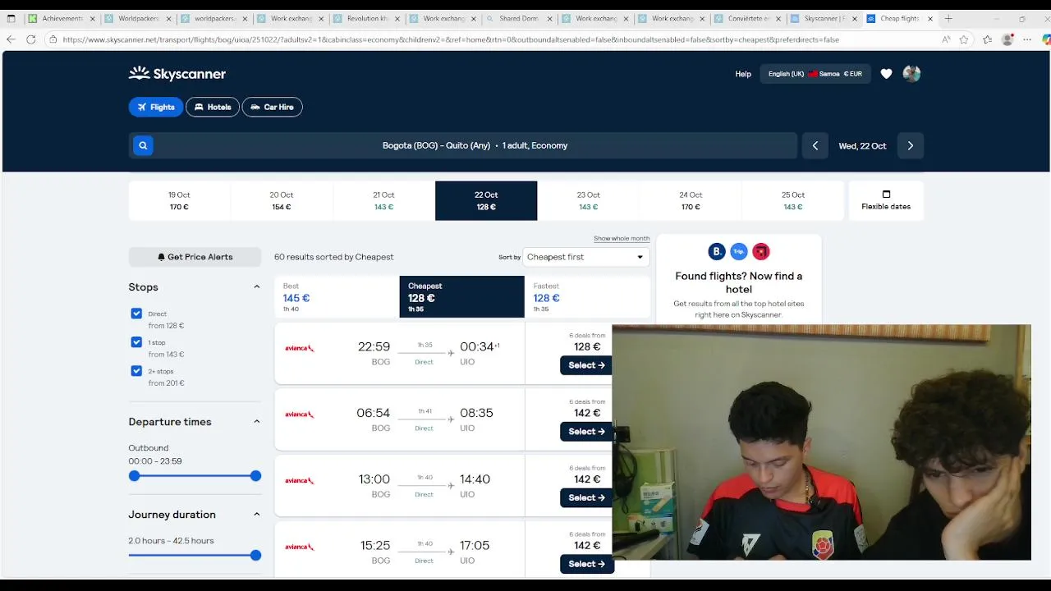Switch to the Revolution browser tab
Viewport: 1051px width, 591px height.
click(x=365, y=18)
